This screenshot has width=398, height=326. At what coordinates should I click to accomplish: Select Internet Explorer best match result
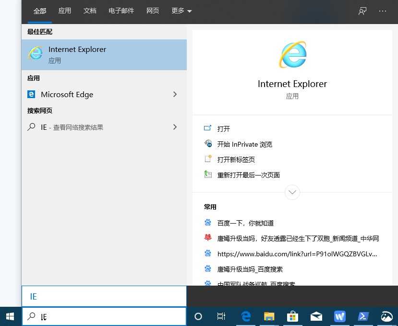pos(104,55)
